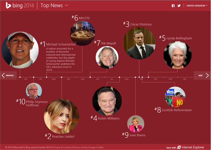Screen dimensions: 211x150
Task: Click the #3 Oscar Pistorius label
Action: pos(138,24)
